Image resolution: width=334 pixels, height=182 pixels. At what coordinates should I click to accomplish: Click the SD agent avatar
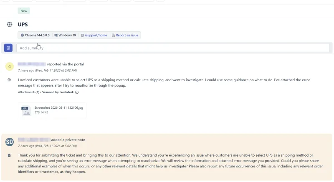10,142
